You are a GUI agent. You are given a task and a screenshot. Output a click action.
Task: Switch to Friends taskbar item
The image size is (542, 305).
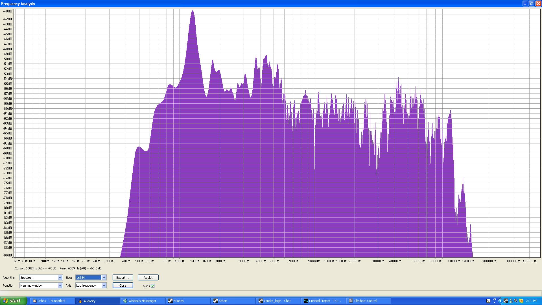[x=188, y=301]
